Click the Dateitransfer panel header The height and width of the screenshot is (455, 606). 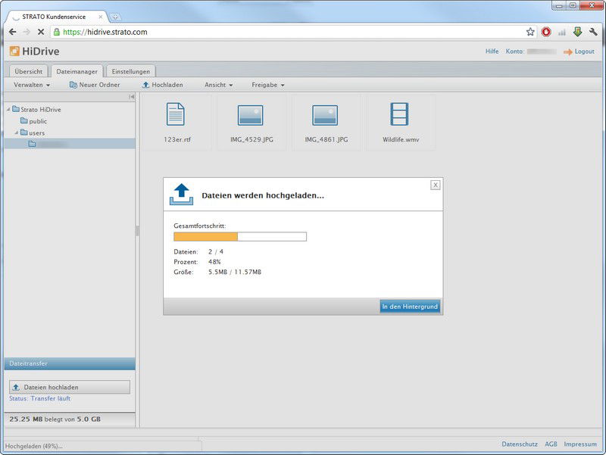(70, 363)
